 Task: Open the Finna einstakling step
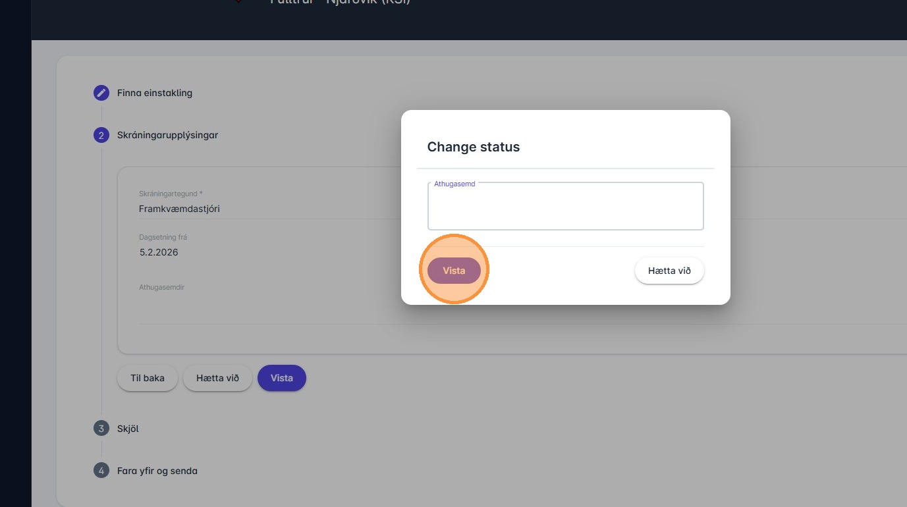click(x=155, y=93)
